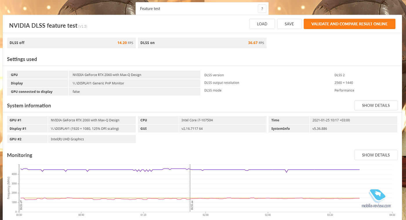This screenshot has width=406, height=220.
Task: Show details for System information
Action: point(376,105)
